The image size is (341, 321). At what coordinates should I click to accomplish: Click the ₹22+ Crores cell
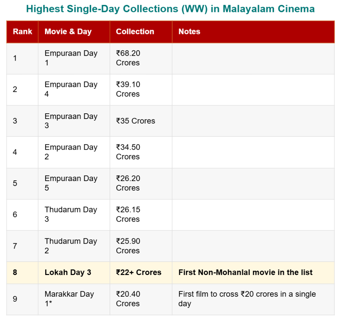[x=139, y=272]
